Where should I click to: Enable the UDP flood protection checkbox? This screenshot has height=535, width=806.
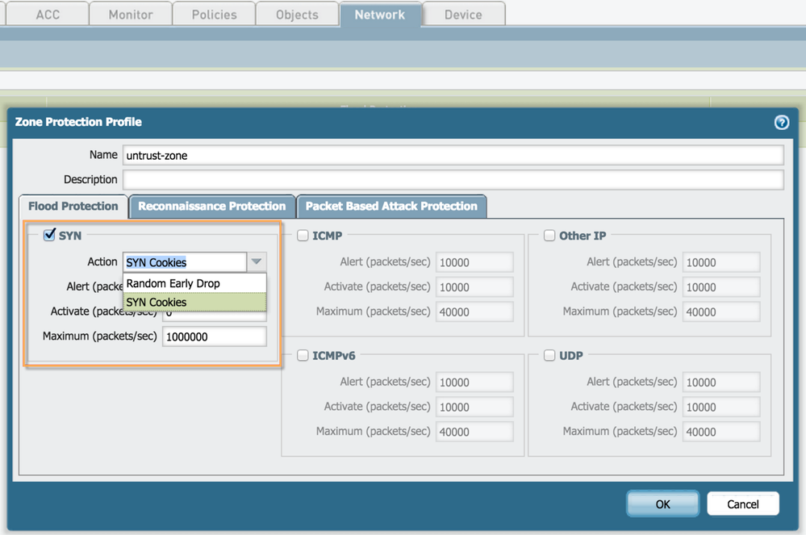[549, 355]
